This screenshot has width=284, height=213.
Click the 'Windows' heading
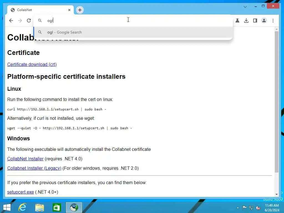click(x=19, y=138)
